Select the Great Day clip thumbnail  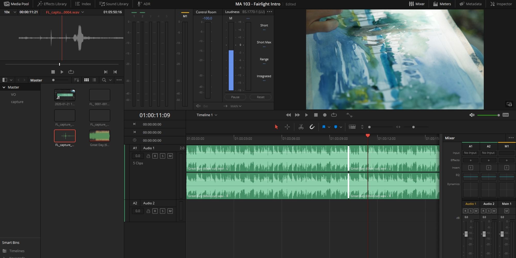(99, 135)
